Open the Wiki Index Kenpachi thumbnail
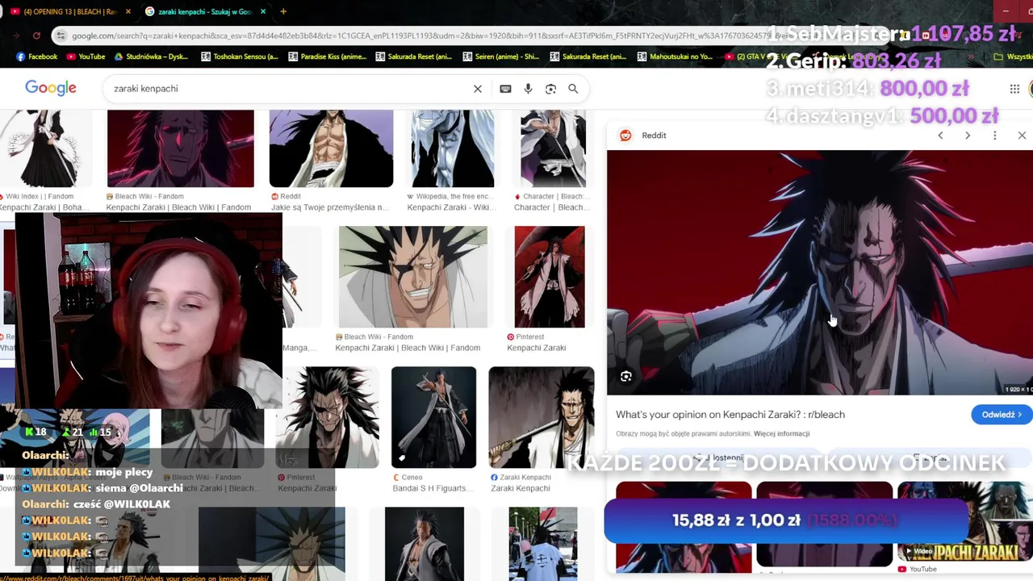Viewport: 1033px width, 581px height. [x=46, y=148]
